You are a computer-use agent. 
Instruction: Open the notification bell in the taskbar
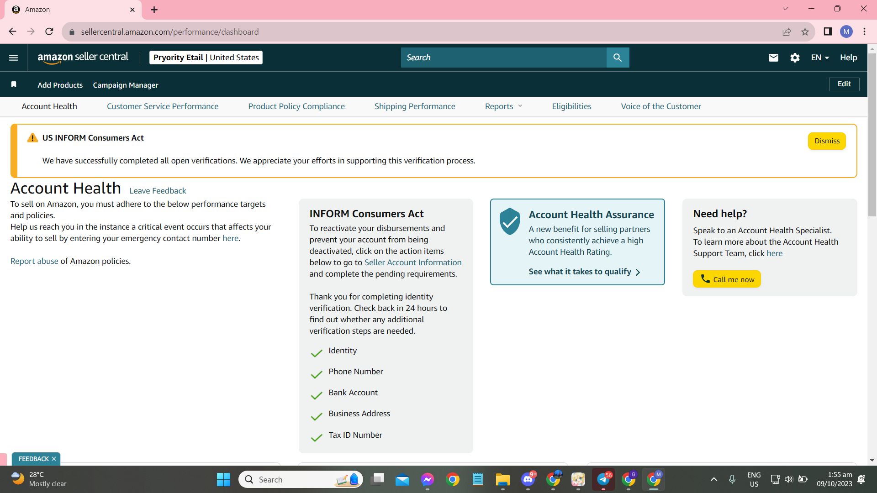[861, 479]
